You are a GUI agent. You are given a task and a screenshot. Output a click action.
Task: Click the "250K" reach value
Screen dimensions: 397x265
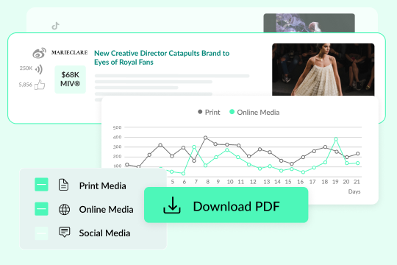tap(26, 68)
